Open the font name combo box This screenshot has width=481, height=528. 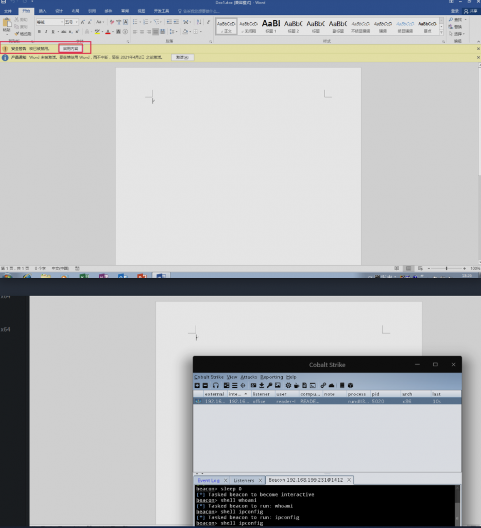50,22
